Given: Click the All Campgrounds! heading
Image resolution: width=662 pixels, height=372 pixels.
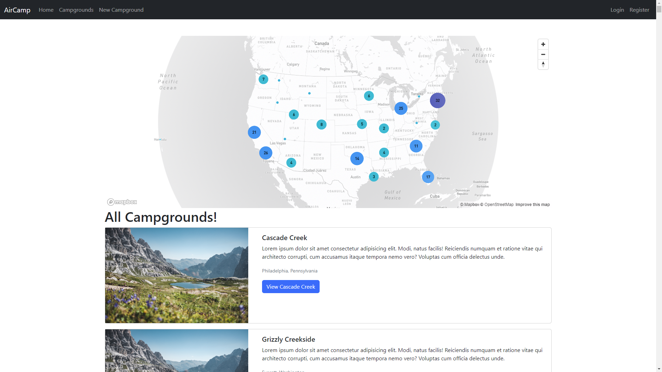Looking at the screenshot, I should (161, 217).
